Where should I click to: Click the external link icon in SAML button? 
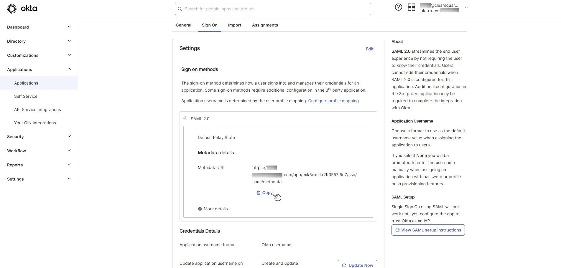tap(397, 230)
